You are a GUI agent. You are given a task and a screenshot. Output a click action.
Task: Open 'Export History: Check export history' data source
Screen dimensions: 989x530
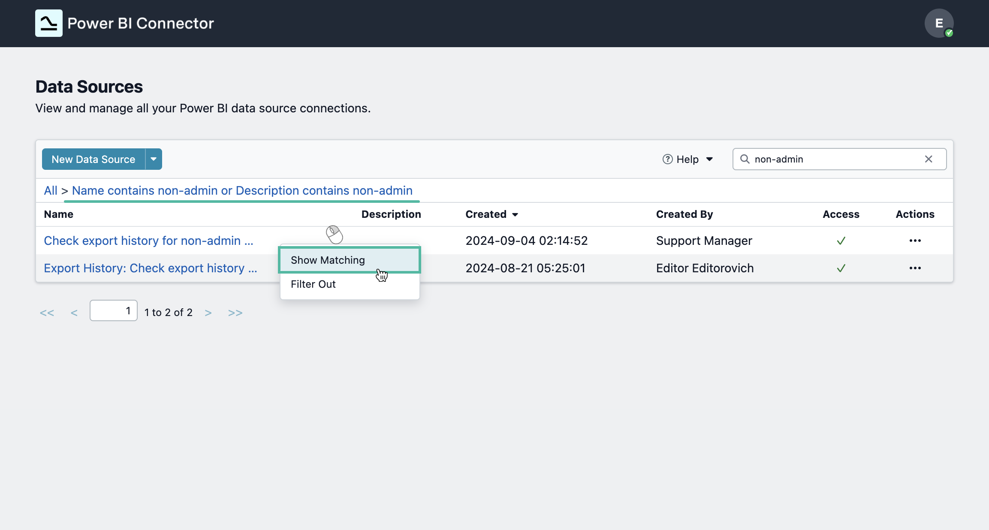point(151,268)
